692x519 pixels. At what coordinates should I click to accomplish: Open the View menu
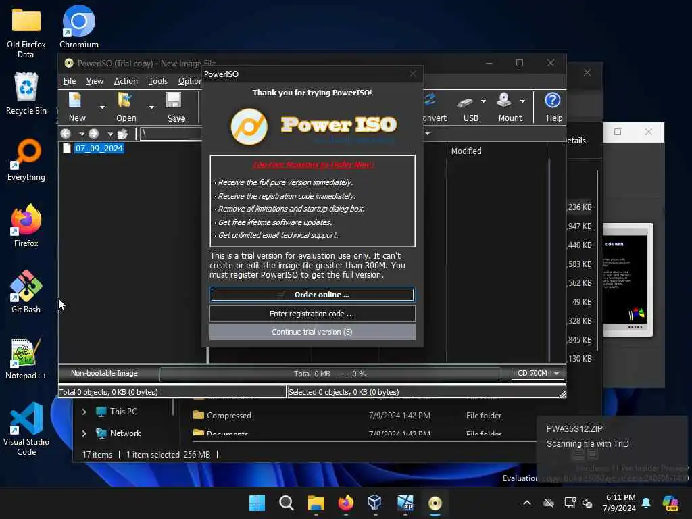(95, 81)
